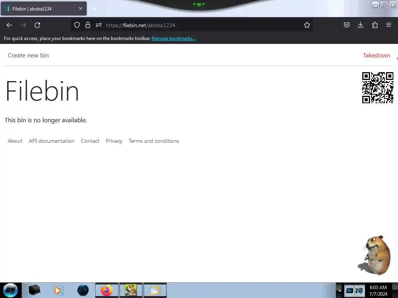Bookmark this page with the star icon

307,25
